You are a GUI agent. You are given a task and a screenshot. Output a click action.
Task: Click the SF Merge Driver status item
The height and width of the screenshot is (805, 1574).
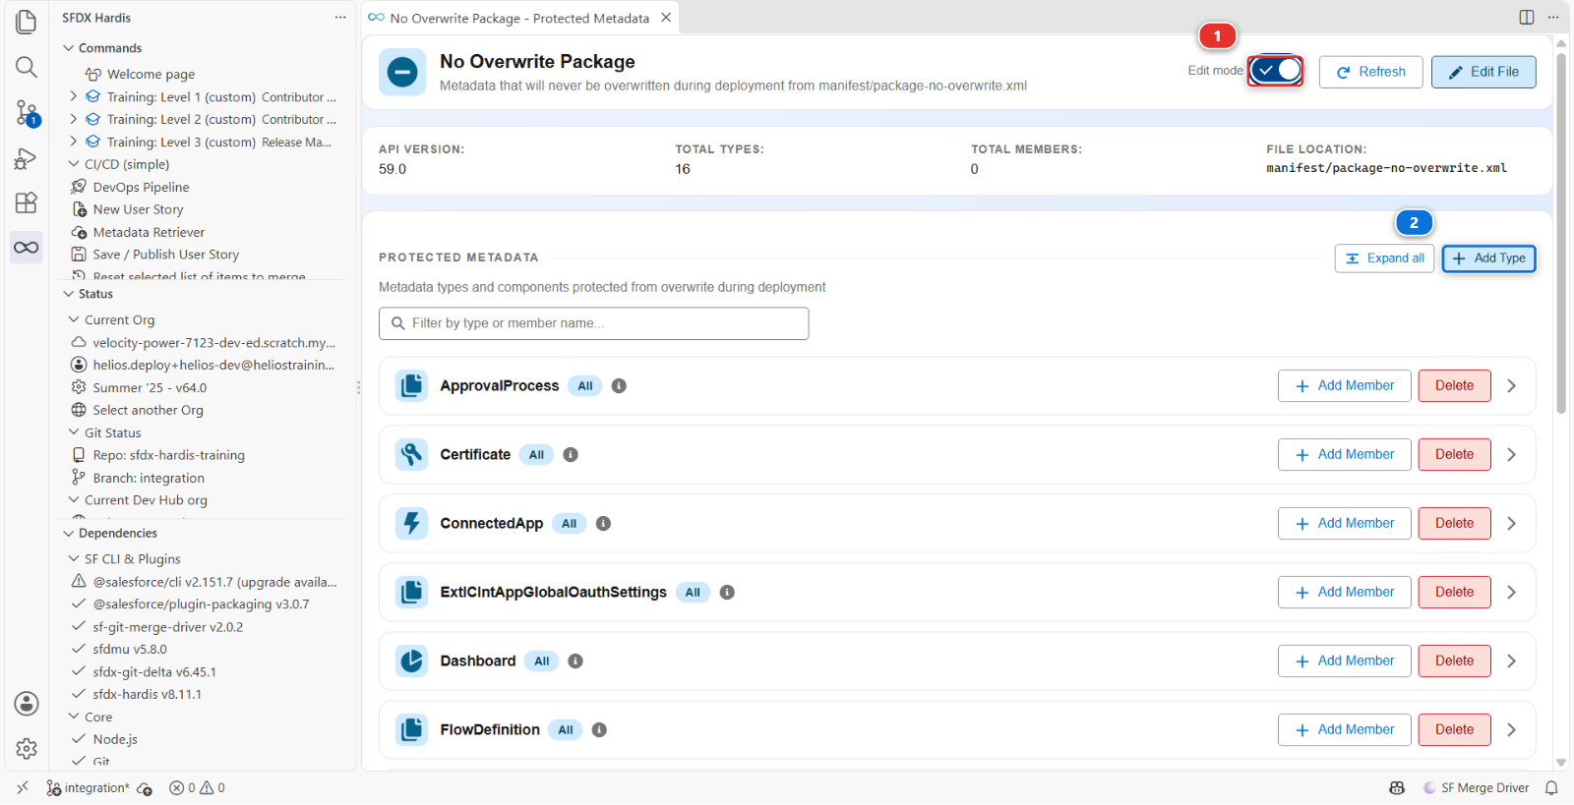[1476, 788]
